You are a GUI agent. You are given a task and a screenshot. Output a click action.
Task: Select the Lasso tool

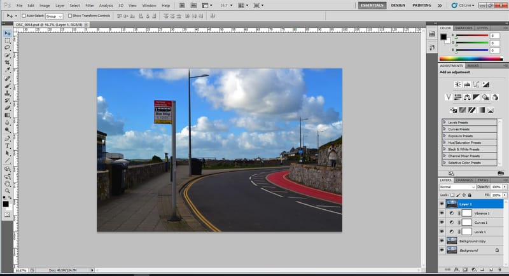[x=7, y=48]
